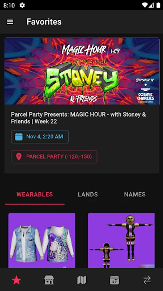Screen dimensions: 163x291
Task: Switch to the NAMES tab
Action: point(135,195)
